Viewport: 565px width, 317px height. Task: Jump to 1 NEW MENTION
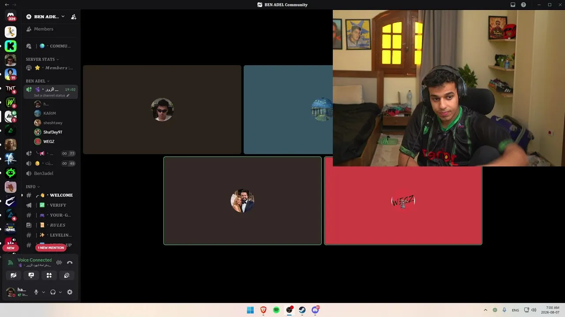(x=51, y=247)
